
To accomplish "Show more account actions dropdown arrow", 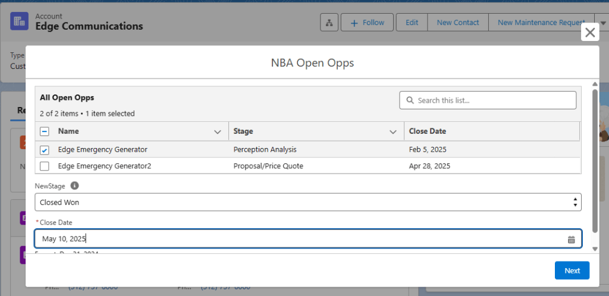I will click(604, 23).
